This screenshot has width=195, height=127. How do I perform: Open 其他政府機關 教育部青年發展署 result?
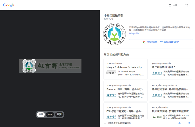point(171,111)
